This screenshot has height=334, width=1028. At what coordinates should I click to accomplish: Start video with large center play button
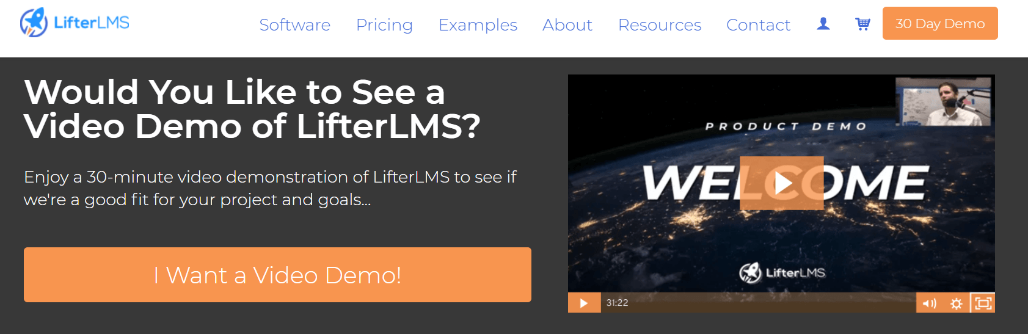tap(782, 183)
